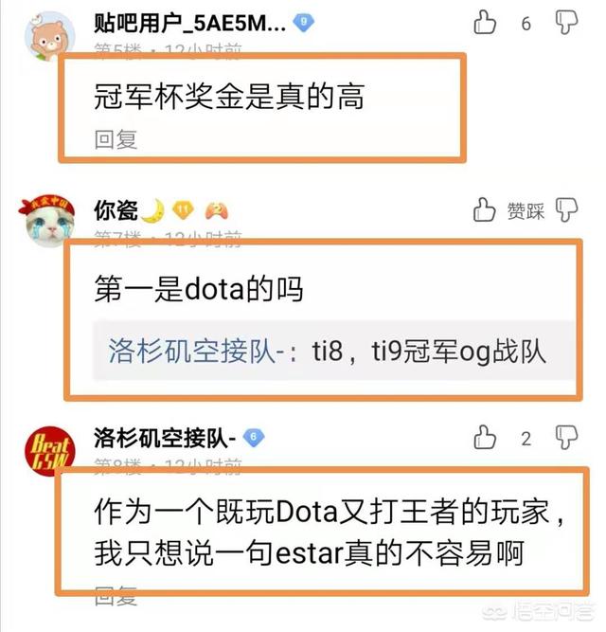Dislike 洛杉矶空接队's estar comment

click(x=566, y=437)
